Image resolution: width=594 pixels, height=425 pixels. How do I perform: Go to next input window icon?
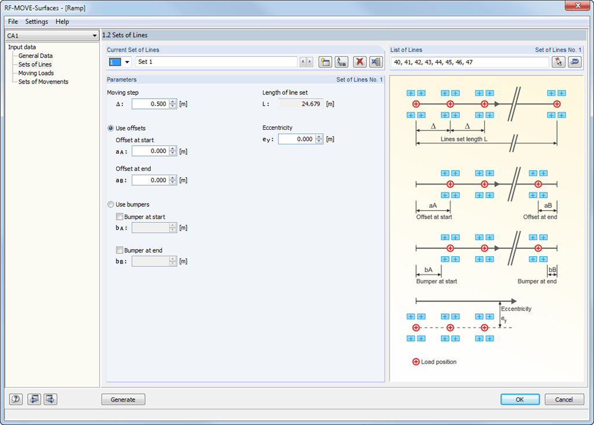point(50,399)
